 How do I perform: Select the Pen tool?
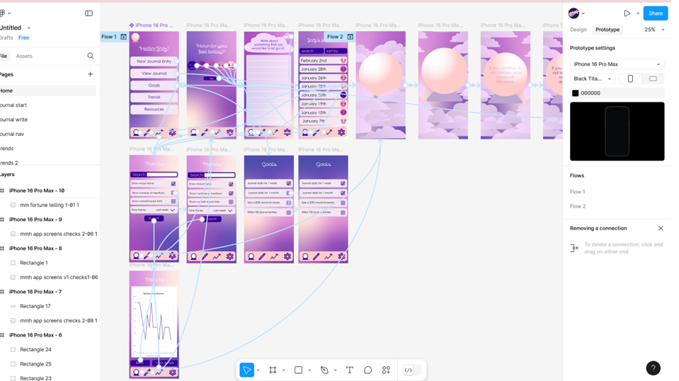[324, 370]
